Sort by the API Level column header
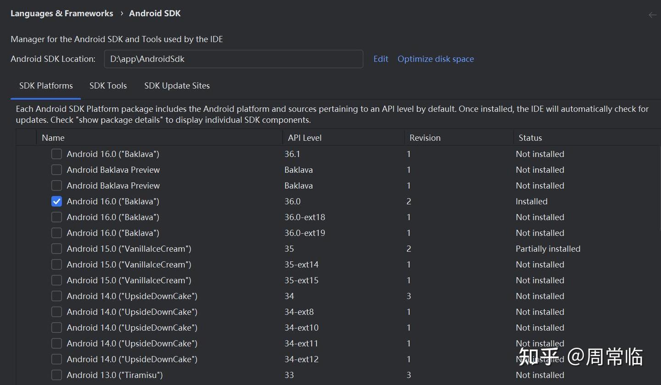Image resolution: width=661 pixels, height=385 pixels. coord(304,138)
